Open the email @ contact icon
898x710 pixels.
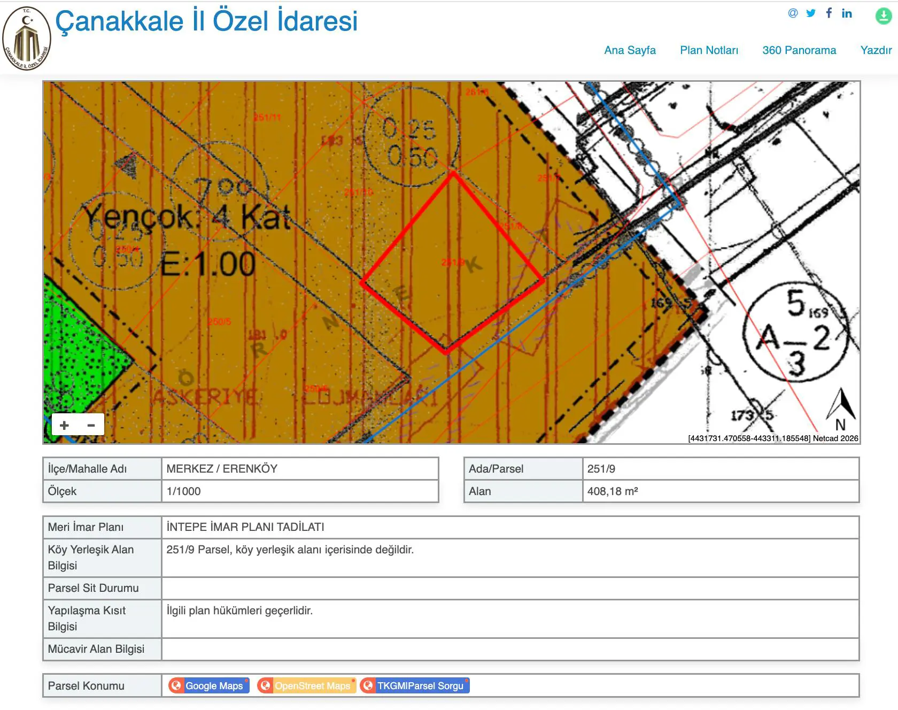click(793, 13)
